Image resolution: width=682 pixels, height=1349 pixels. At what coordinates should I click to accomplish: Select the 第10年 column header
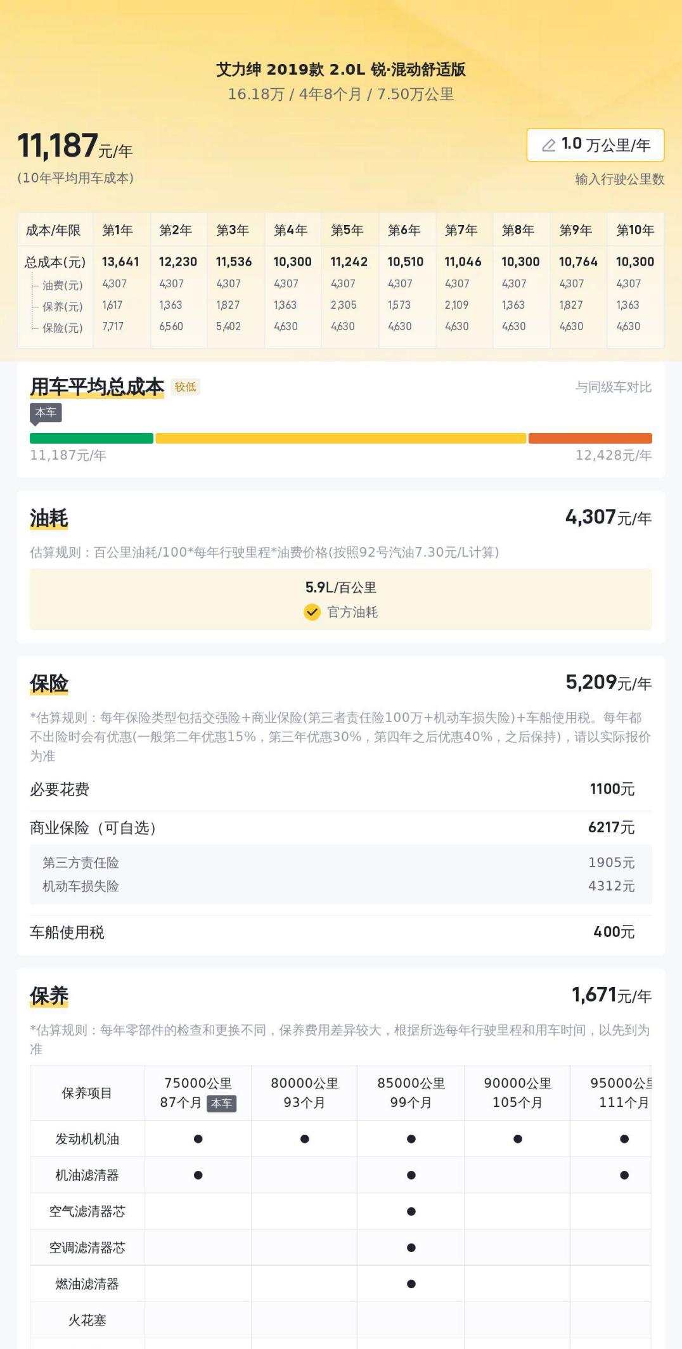tap(635, 230)
